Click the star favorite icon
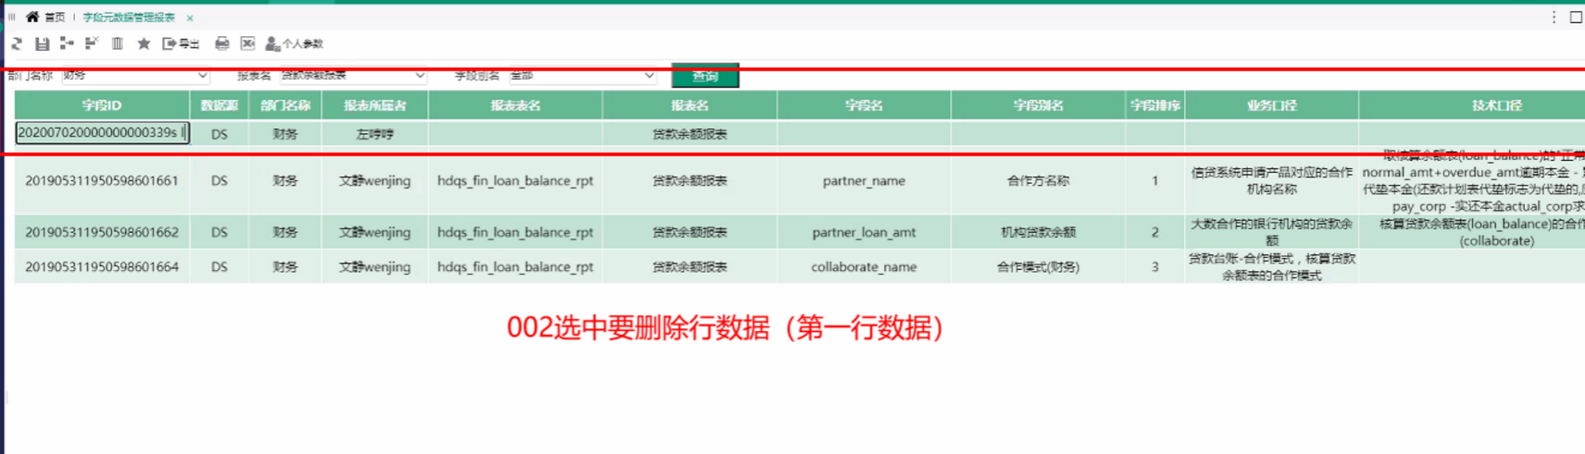 (x=144, y=43)
